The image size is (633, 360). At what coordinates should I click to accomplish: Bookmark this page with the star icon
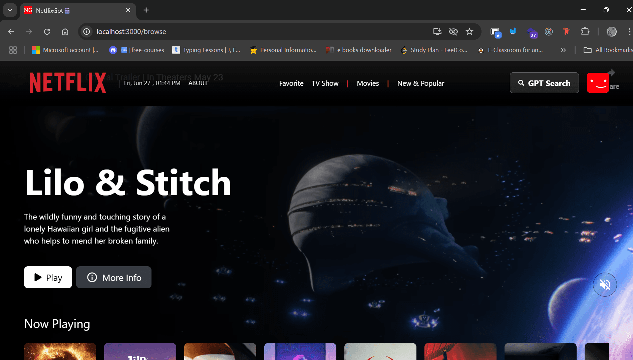(469, 31)
